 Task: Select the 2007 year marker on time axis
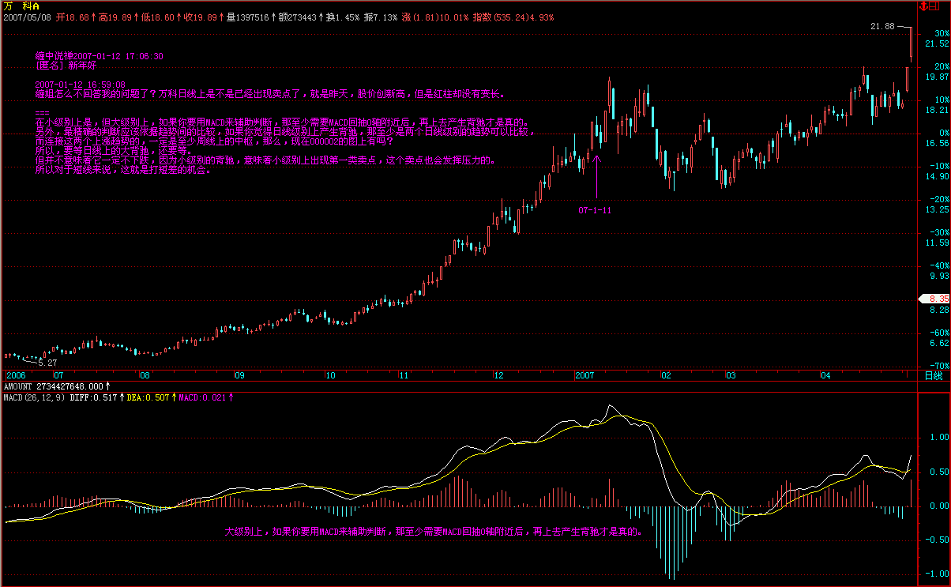tap(585, 376)
